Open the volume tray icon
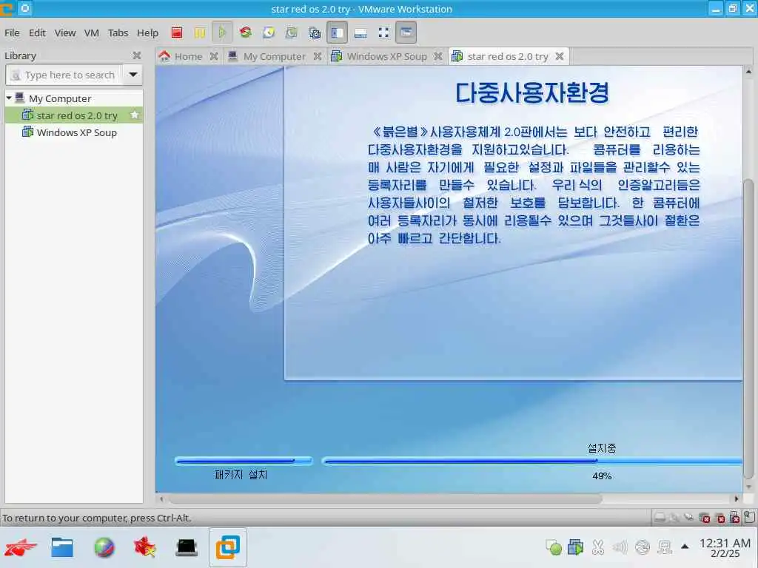The height and width of the screenshot is (568, 758). pos(620,547)
